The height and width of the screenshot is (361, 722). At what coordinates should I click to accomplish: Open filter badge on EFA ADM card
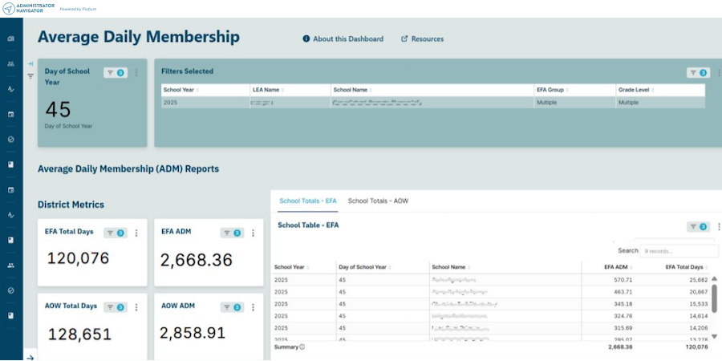[x=232, y=233]
